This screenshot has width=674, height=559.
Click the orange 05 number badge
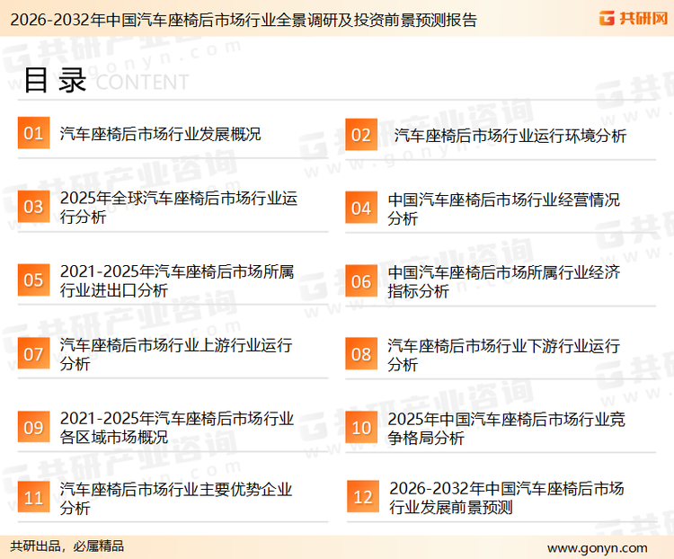(x=33, y=279)
